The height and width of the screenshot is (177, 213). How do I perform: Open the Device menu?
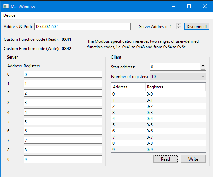coord(10,15)
